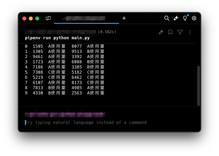Viewport: 219px width, 156px height.
Task: Click value 7813 in row 8
Action: [x=38, y=88]
